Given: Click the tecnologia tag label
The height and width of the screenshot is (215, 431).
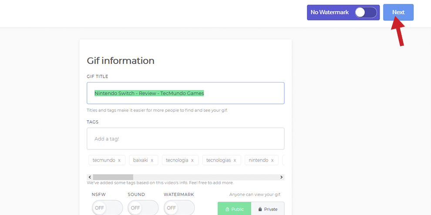Looking at the screenshot, I should point(177,160).
